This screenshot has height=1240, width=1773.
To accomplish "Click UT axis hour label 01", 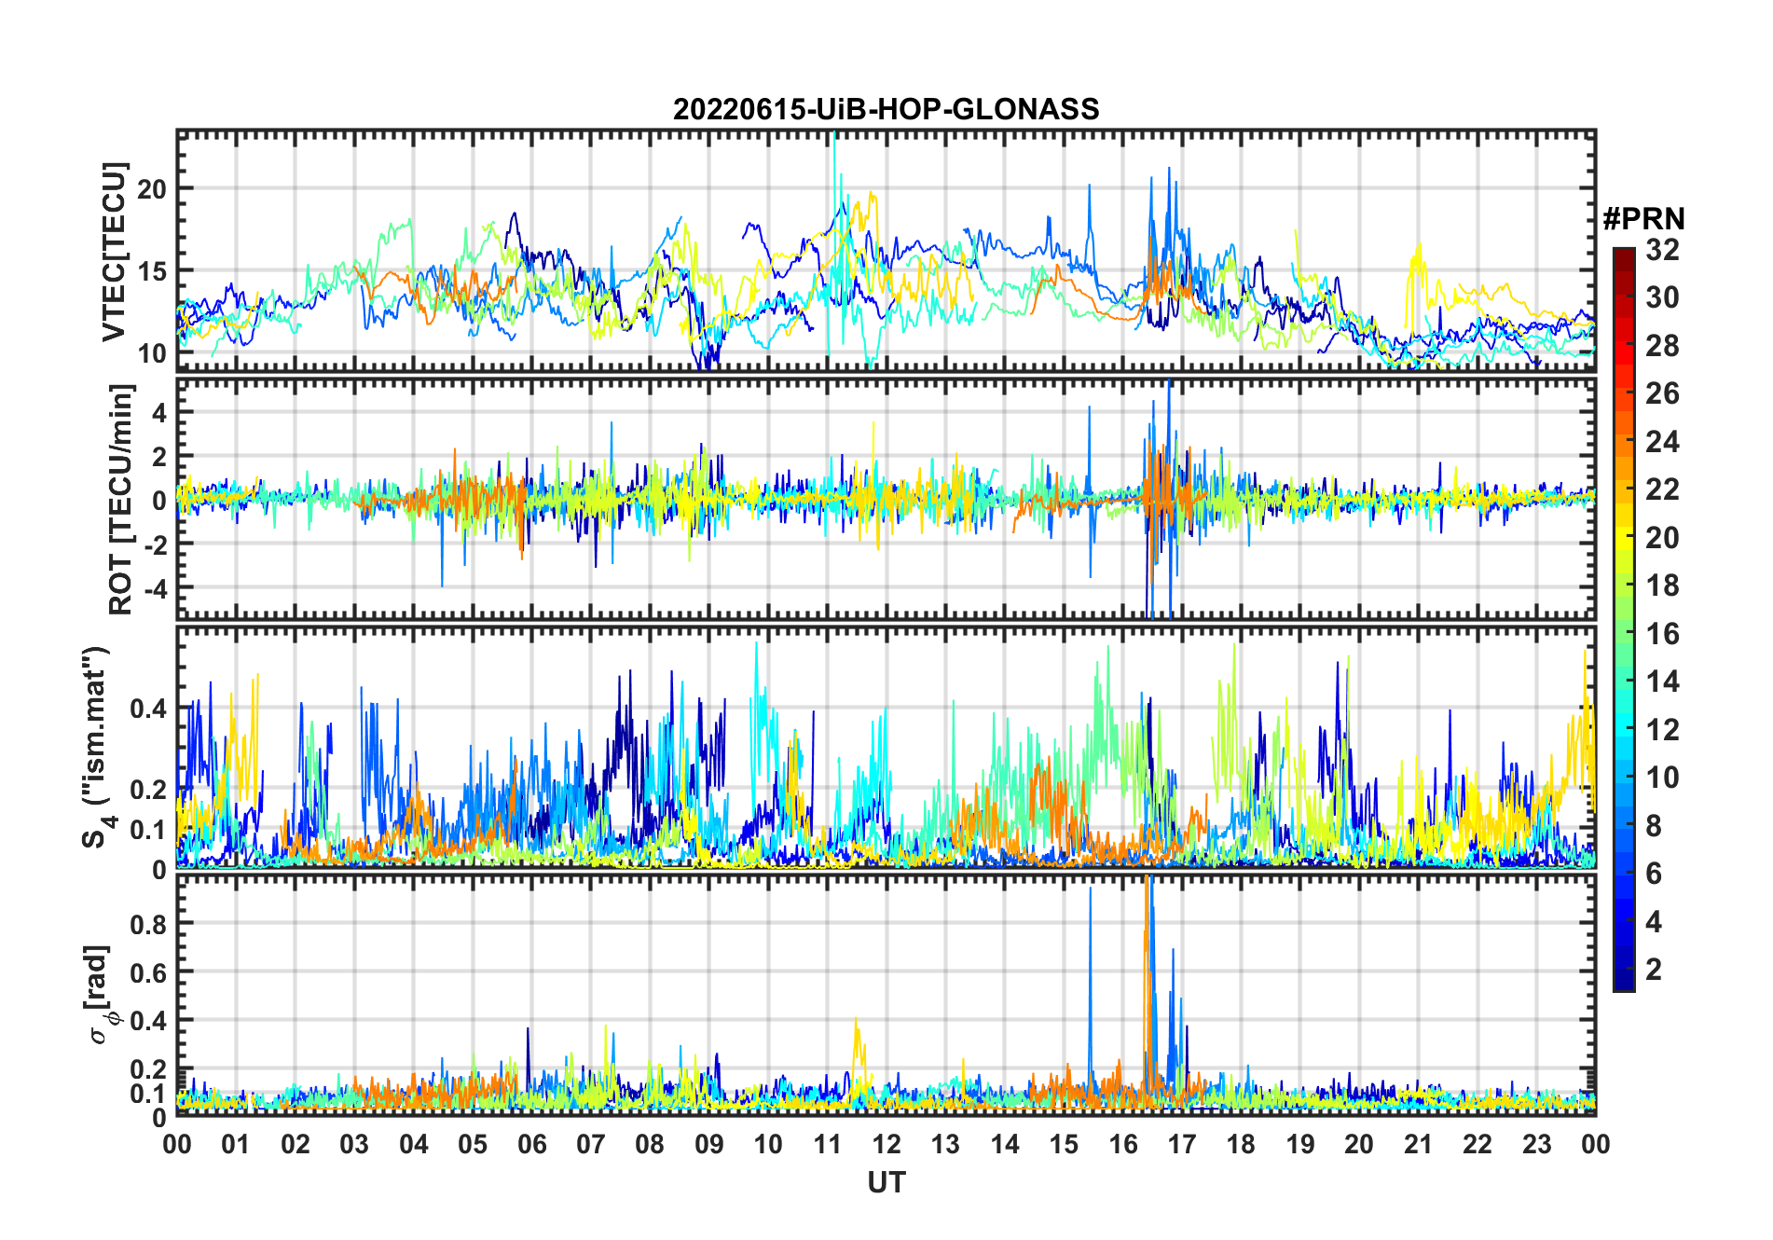I will pos(236,1145).
